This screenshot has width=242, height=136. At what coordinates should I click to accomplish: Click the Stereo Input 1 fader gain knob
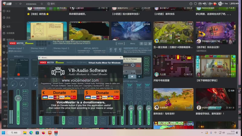pyautogui.click(x=18, y=98)
